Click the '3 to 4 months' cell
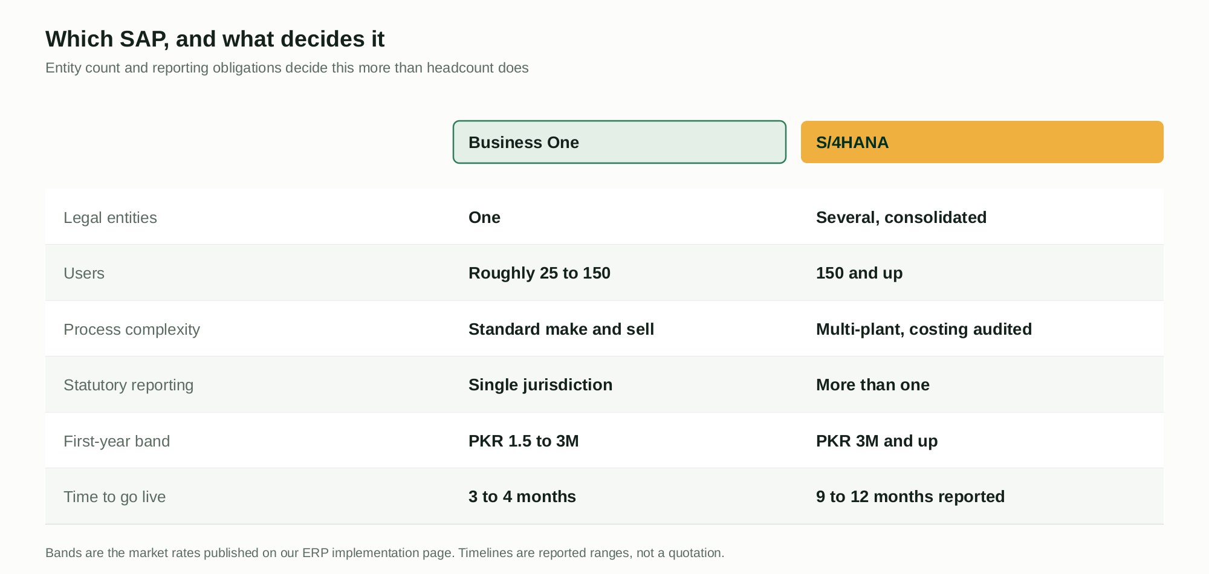 (522, 497)
